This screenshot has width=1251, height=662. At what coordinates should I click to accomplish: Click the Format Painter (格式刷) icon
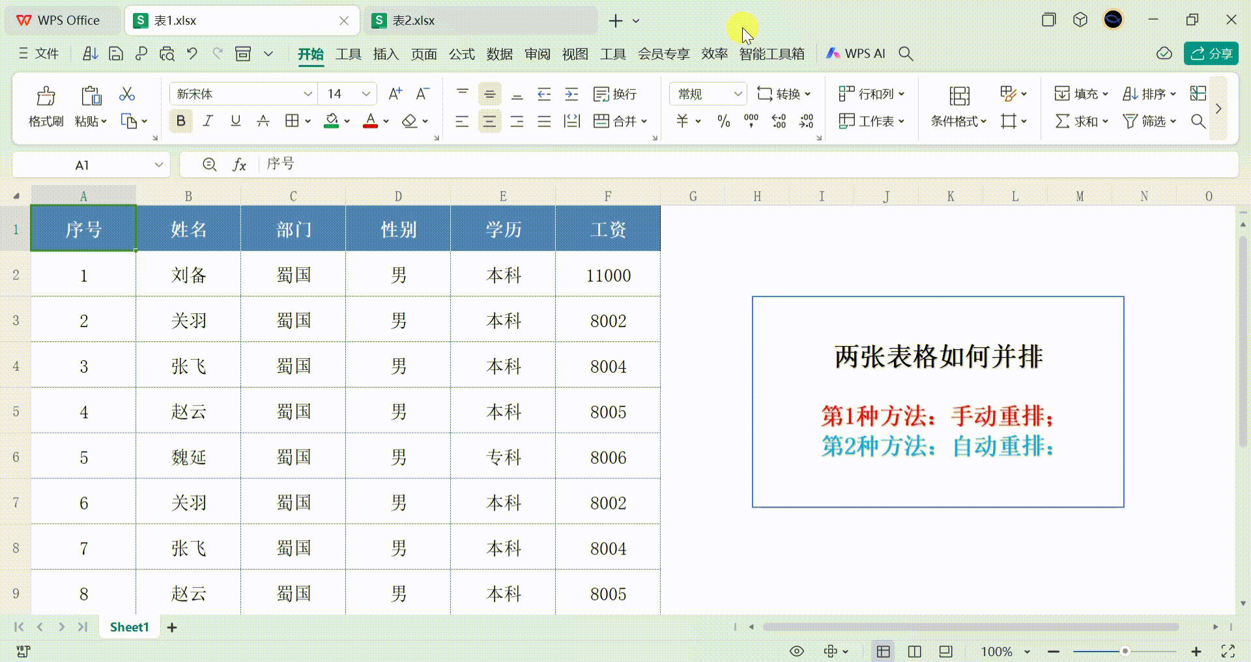pyautogui.click(x=46, y=96)
